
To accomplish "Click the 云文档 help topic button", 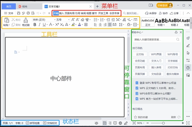I will coord(140,54).
